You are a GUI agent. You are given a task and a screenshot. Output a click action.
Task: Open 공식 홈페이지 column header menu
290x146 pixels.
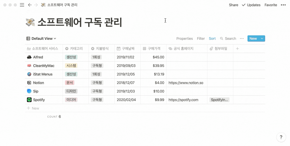(x=187, y=49)
